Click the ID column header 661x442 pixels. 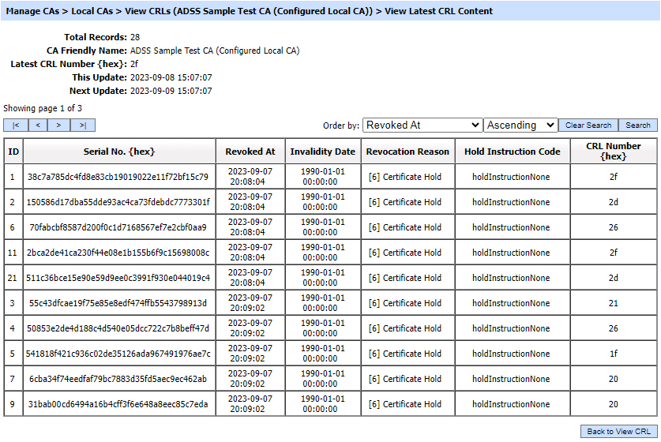click(13, 152)
